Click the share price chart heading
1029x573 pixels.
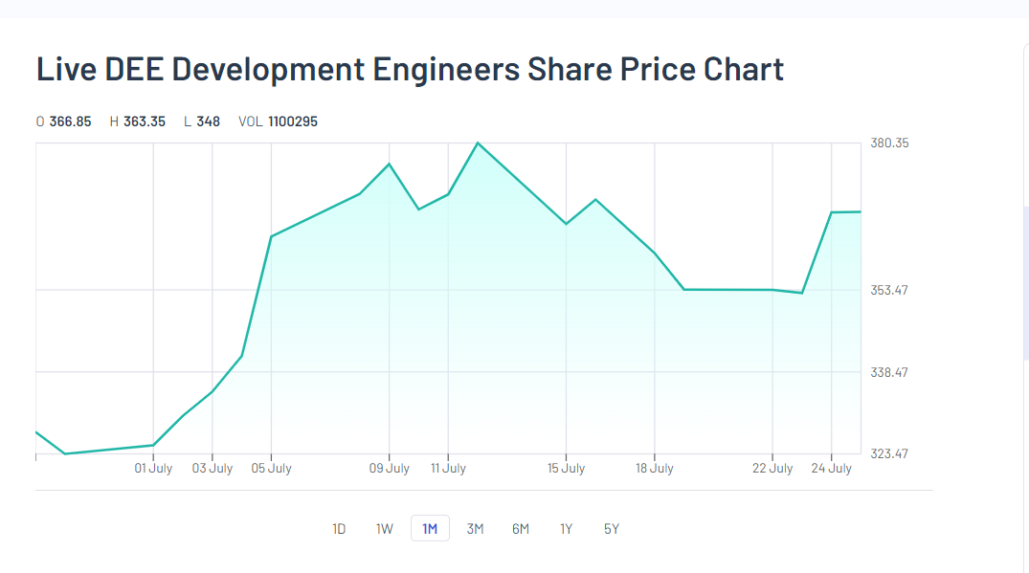point(410,70)
